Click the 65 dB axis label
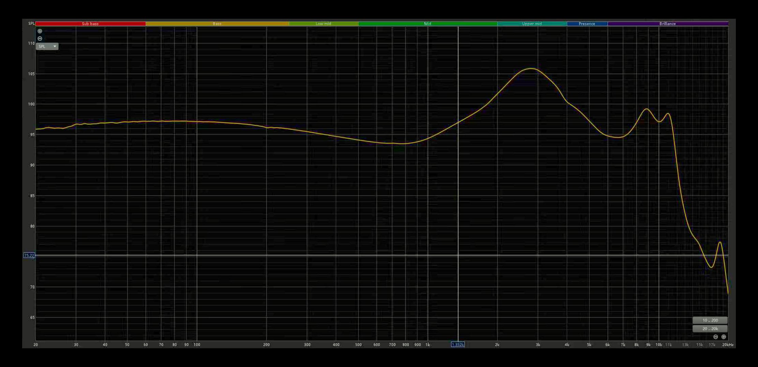 click(32, 318)
